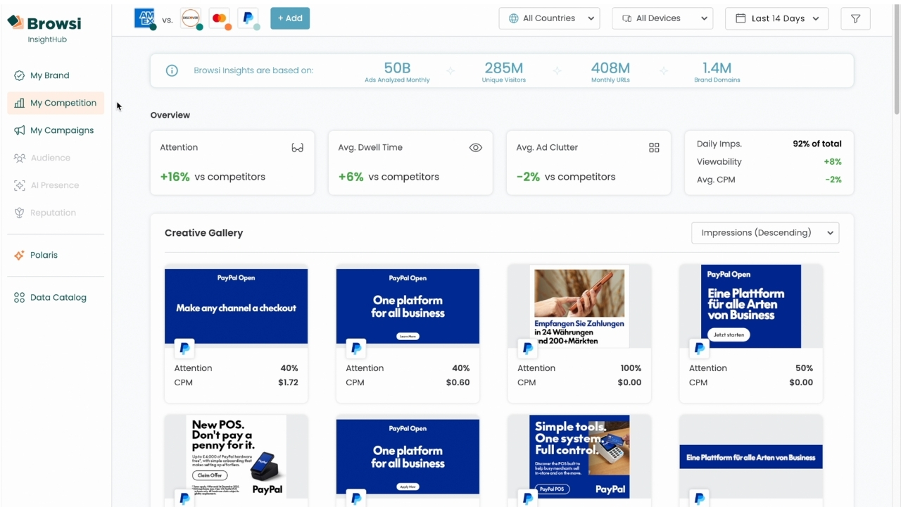Open the All Devices dropdown
The width and height of the screenshot is (901, 507).
point(662,18)
